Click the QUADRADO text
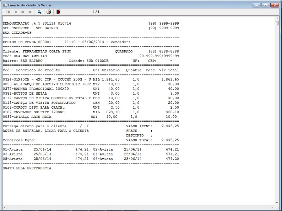 point(124,51)
